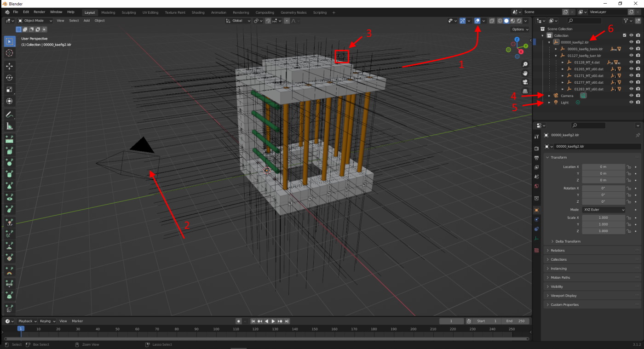Expand the Delta Transform subpanel
This screenshot has height=349, width=644.
[568, 241]
